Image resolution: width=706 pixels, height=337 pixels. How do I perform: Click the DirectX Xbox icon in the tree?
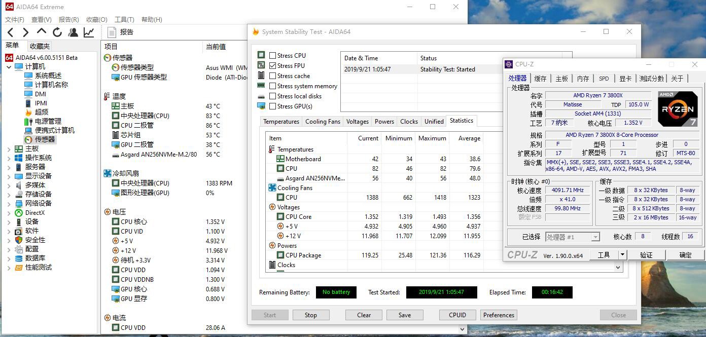pyautogui.click(x=19, y=213)
